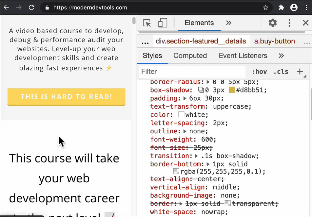Switch to the Elements panel tab

[199, 23]
